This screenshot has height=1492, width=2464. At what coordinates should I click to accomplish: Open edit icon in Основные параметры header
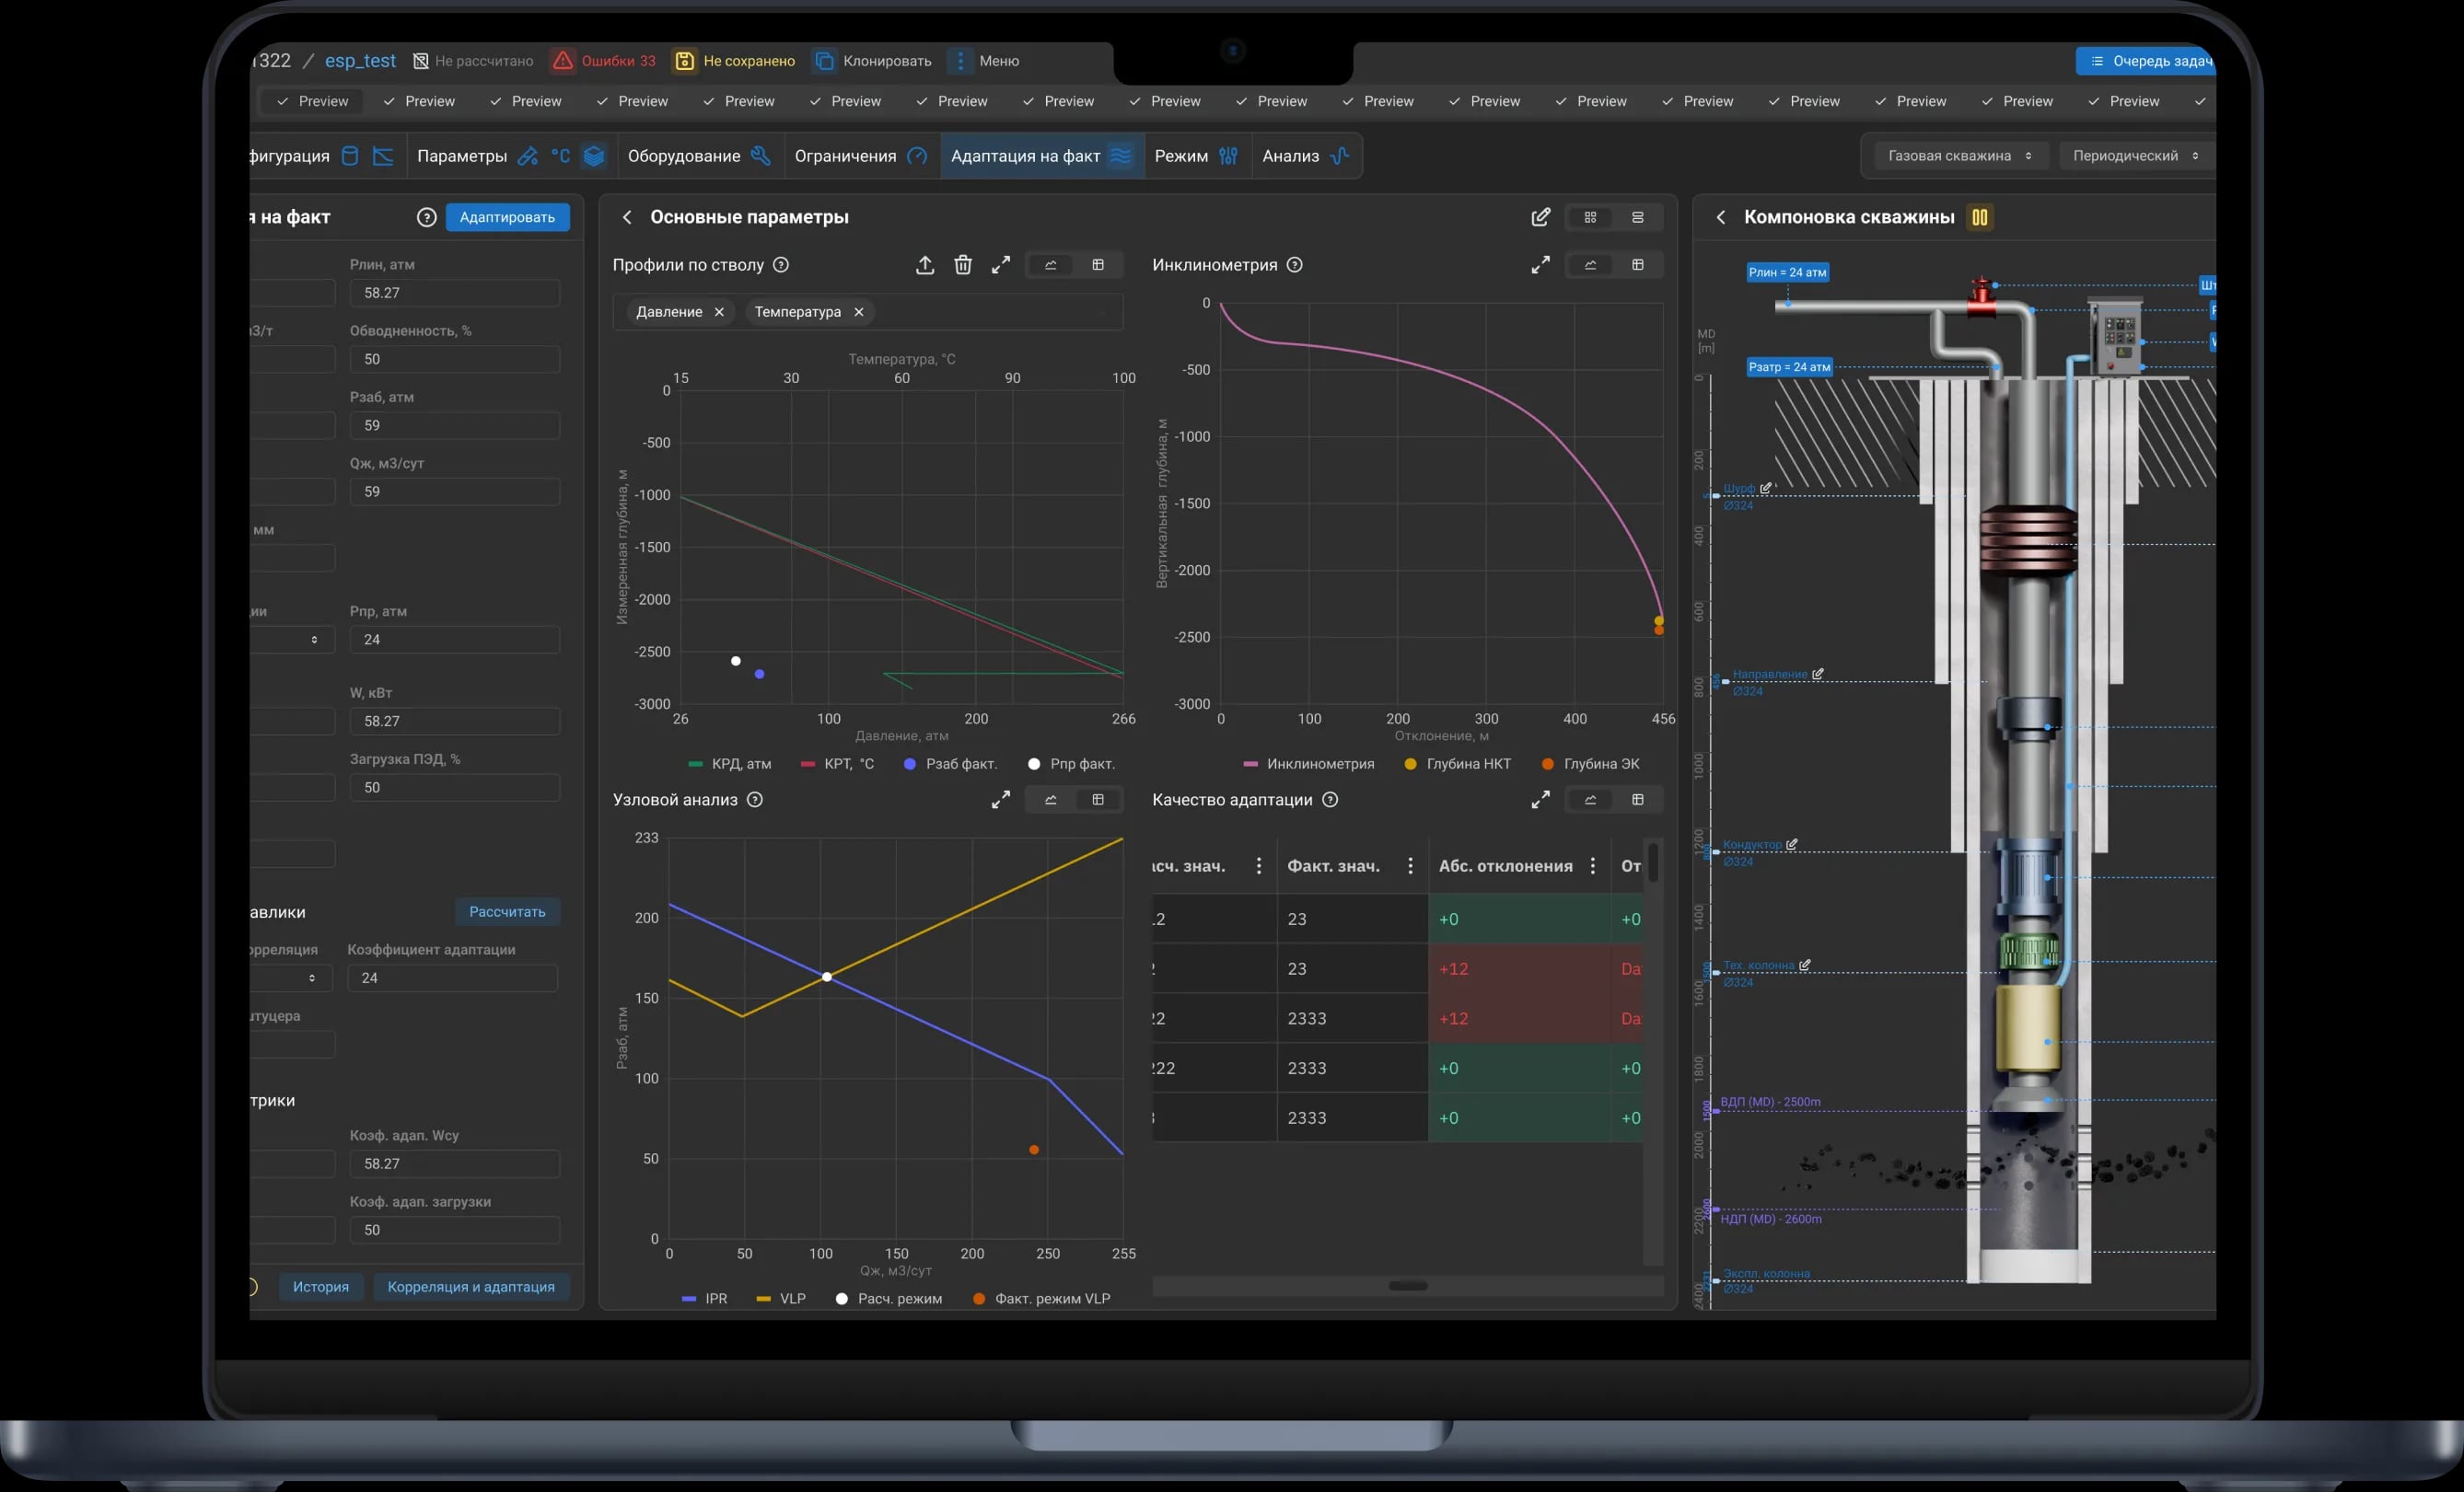tap(1541, 217)
